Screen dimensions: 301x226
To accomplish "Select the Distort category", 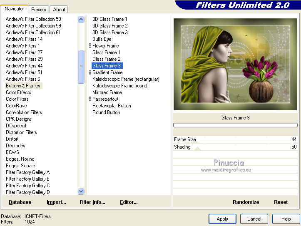I will click(12, 139).
